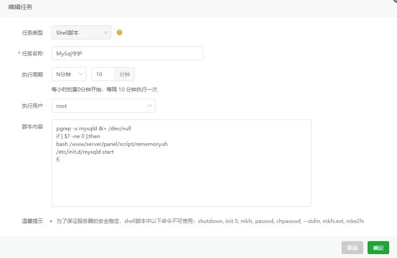Click the 任务类型 field label
This screenshot has width=397, height=258.
tap(32, 32)
